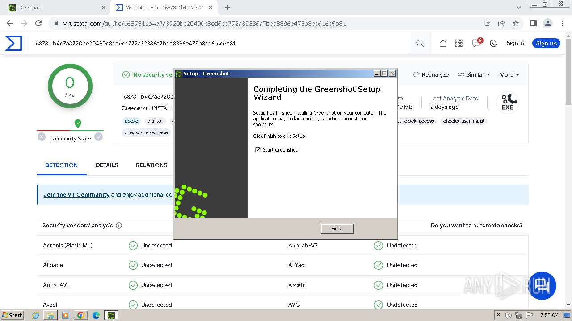
Task: Open the Join the VT Community link
Action: point(76,194)
